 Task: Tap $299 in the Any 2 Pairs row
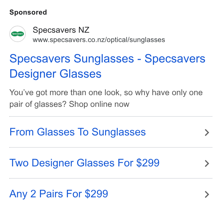click(96, 194)
